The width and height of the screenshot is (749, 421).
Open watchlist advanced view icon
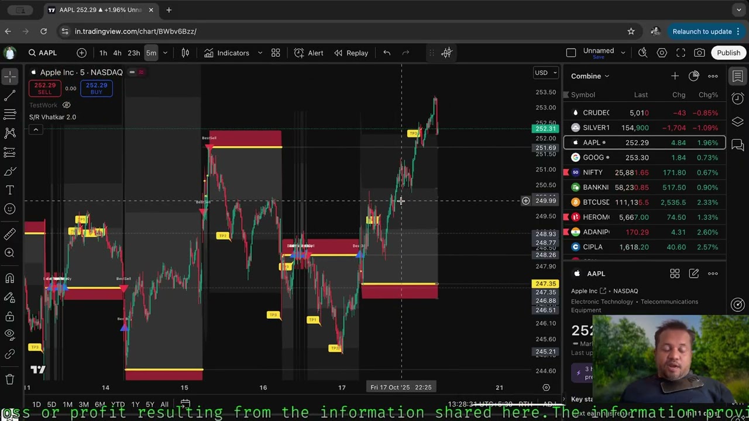(693, 76)
